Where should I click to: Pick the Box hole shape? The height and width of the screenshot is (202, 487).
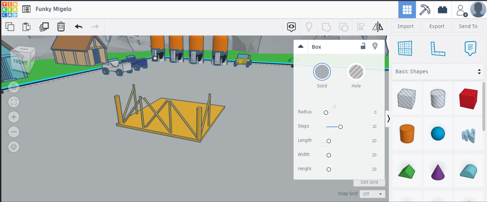tap(406, 99)
